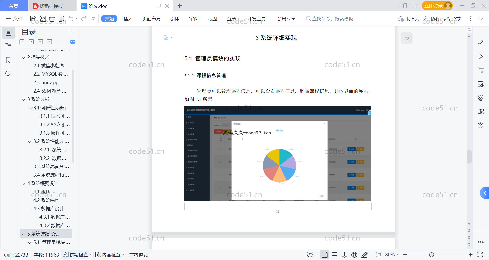489x260 pixels.
Task: Open the 文件 menu
Action: [x=15, y=19]
